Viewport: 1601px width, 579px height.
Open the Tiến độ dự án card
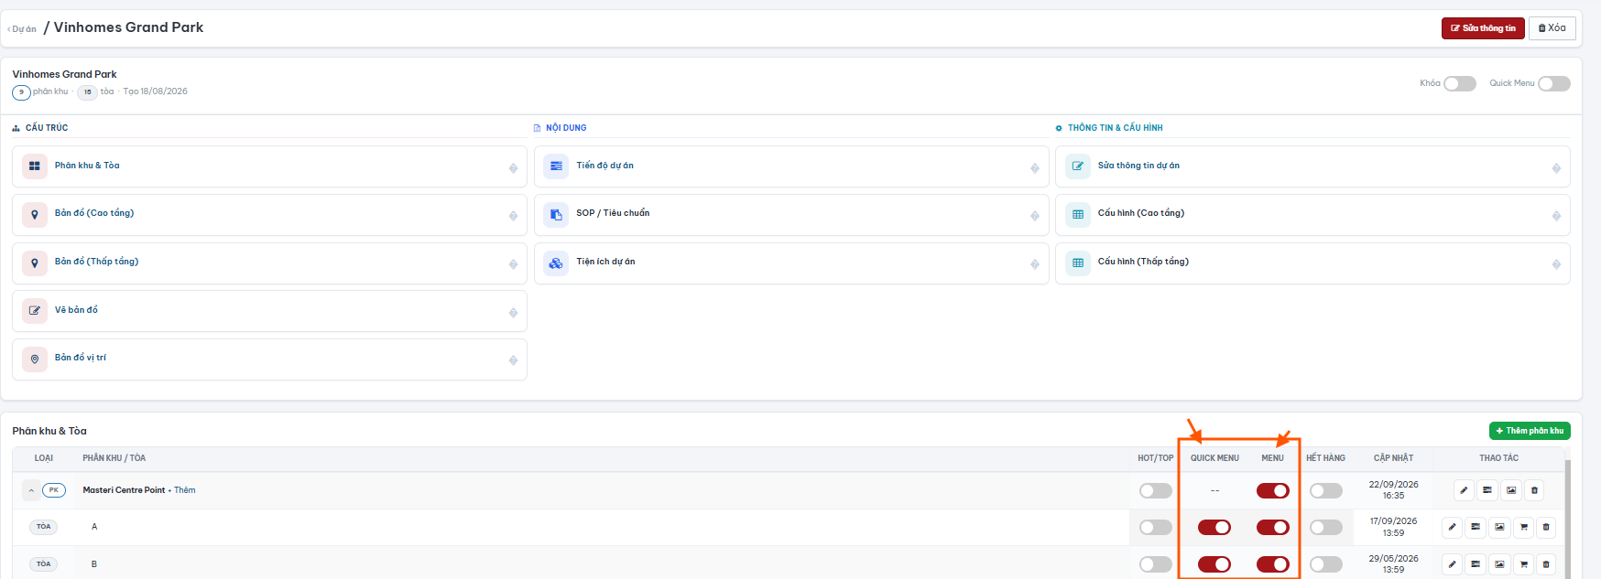(791, 166)
